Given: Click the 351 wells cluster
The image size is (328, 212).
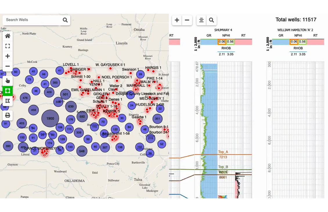Looking at the screenshot, I should coord(158,119).
